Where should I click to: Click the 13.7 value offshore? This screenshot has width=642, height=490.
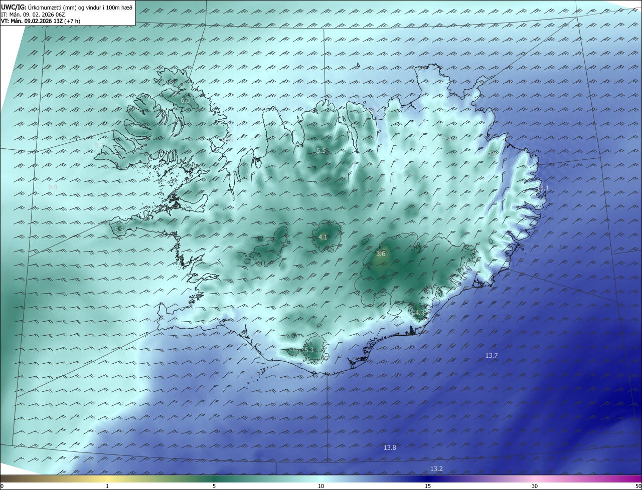pyautogui.click(x=492, y=356)
